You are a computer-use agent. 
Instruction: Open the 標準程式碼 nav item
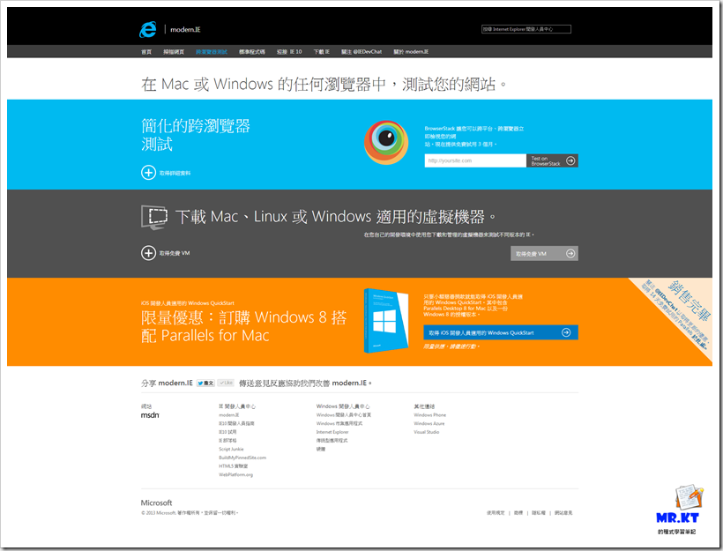252,52
